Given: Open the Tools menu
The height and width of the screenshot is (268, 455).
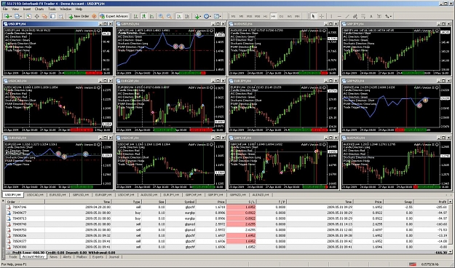Looking at the screenshot, I should pyautogui.click(x=52, y=9).
